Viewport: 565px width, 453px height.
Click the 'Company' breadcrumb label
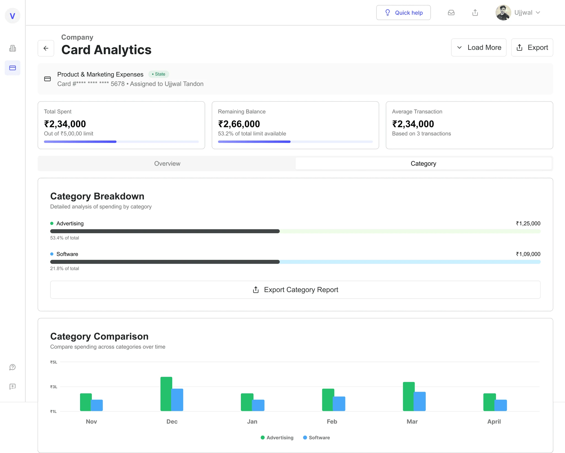point(77,37)
